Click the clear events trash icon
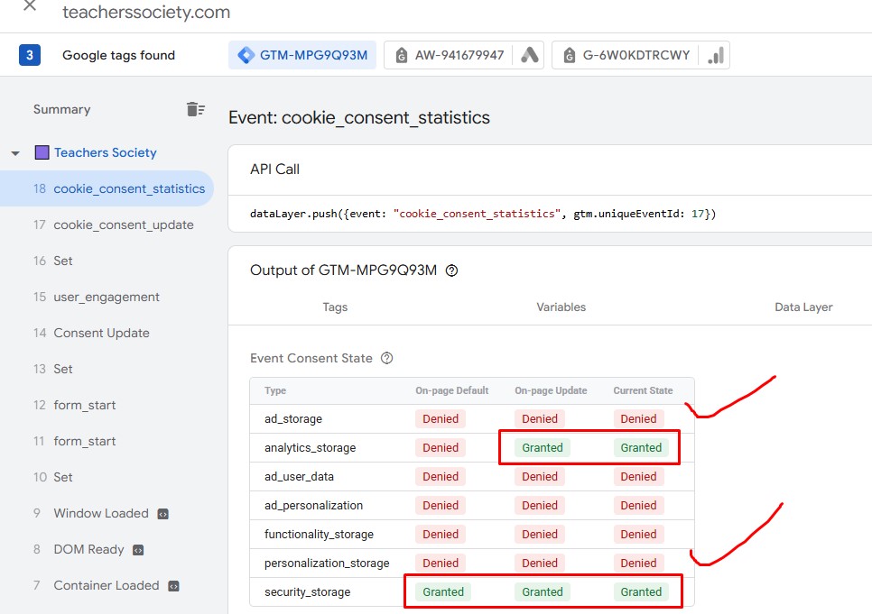 (x=195, y=109)
